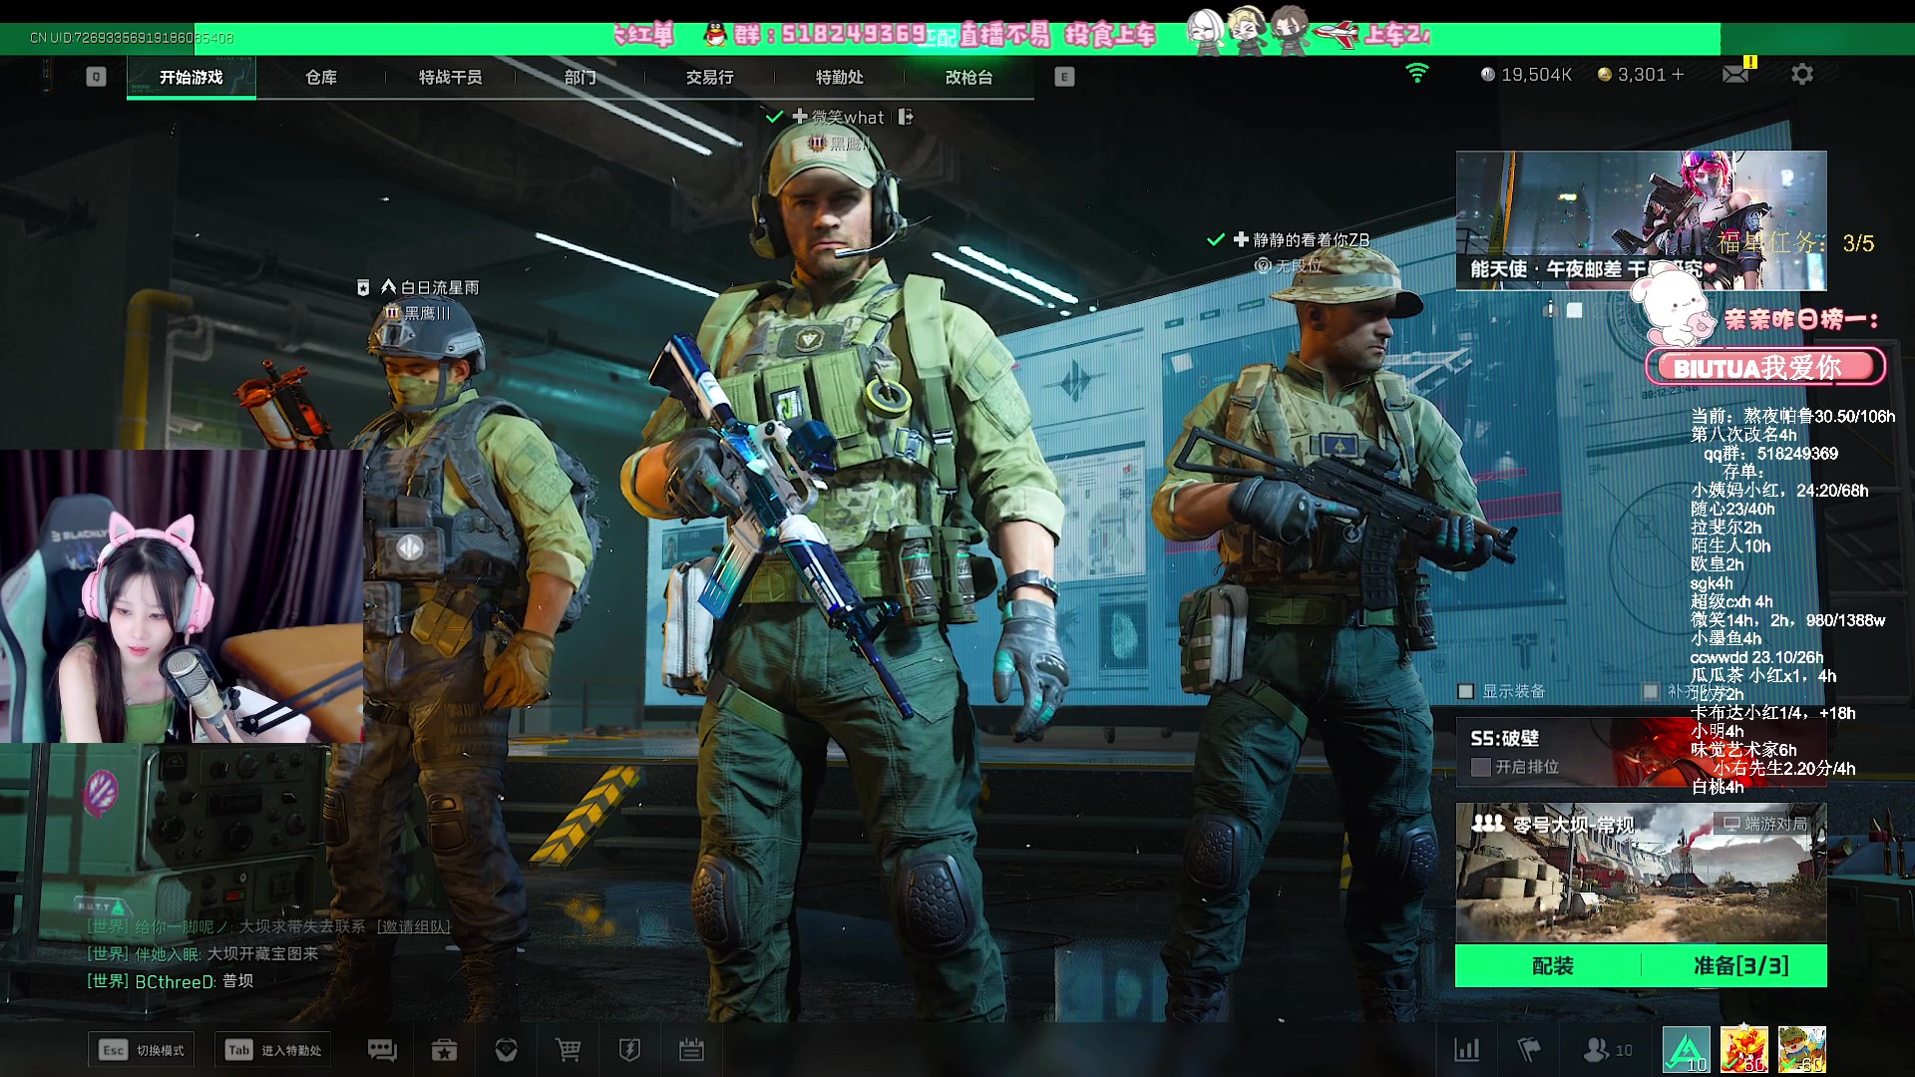Open the mail envelope with alert badge
Viewport: 1915px width, 1077px height.
tap(1737, 73)
